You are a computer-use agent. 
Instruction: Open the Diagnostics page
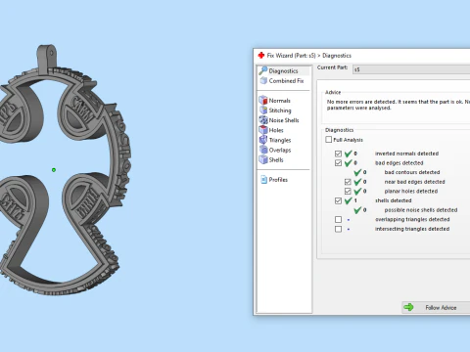click(283, 70)
